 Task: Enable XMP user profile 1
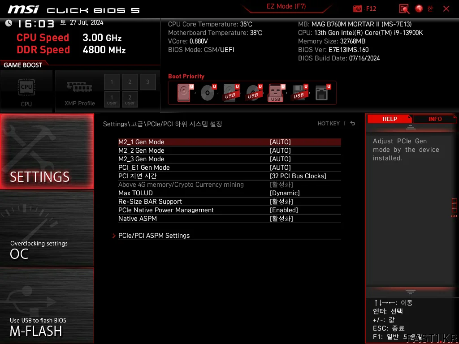(112, 99)
